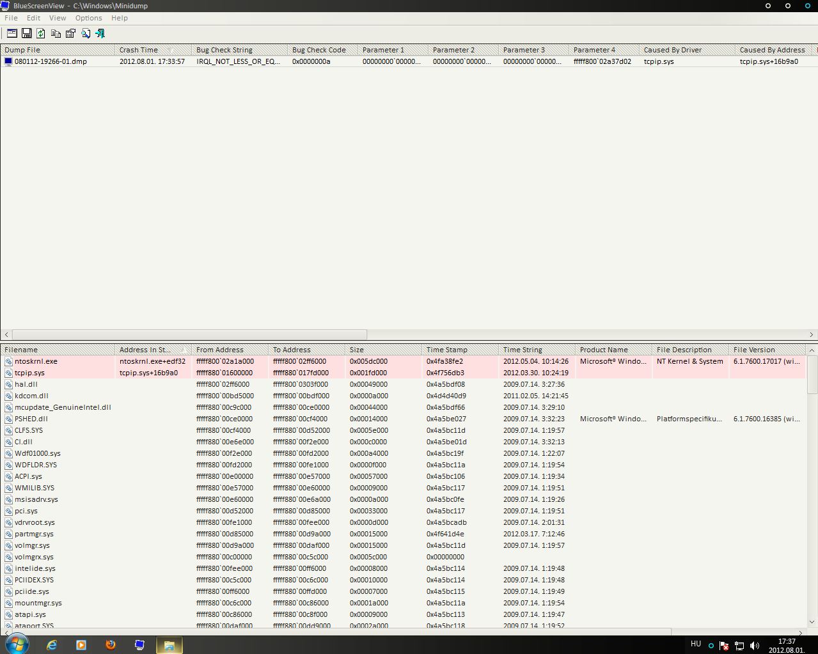Click the lower pane scroll down arrow

(812, 621)
